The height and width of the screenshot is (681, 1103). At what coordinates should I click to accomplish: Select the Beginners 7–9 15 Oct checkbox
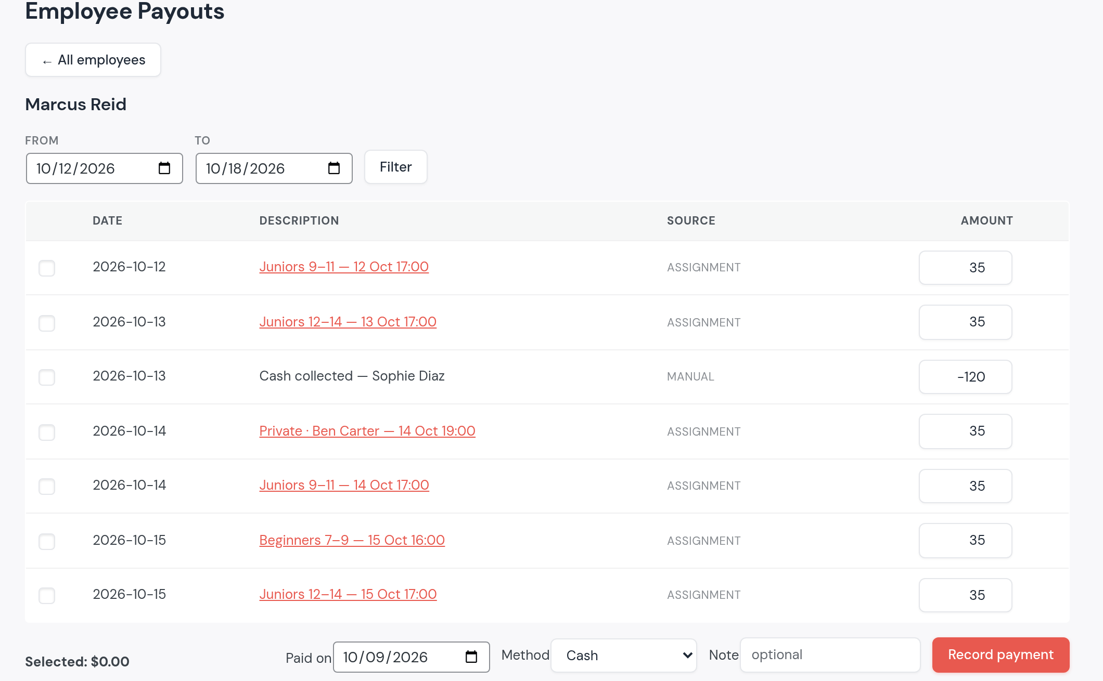47,541
